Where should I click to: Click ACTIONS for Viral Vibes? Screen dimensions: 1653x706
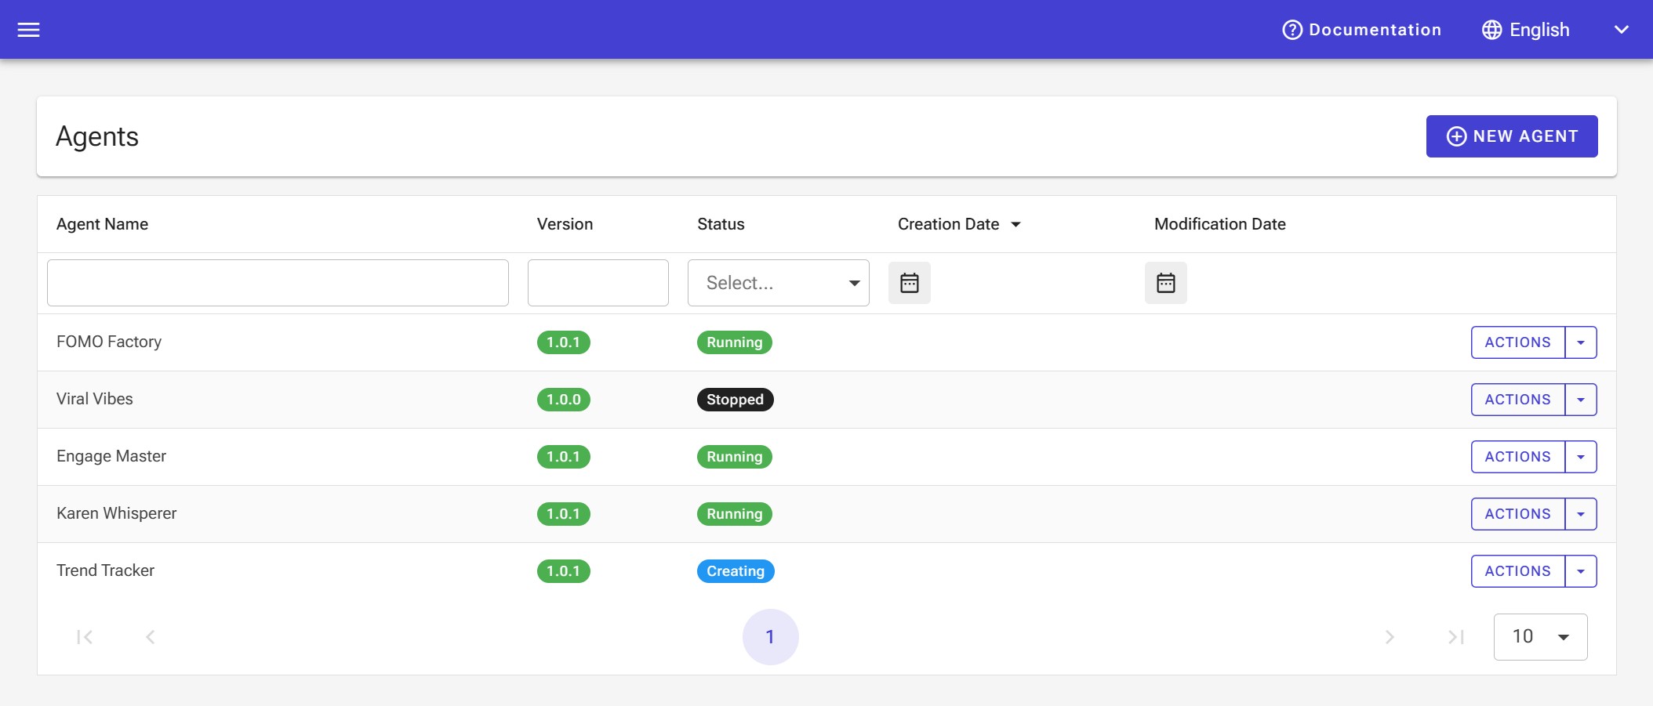click(x=1518, y=400)
